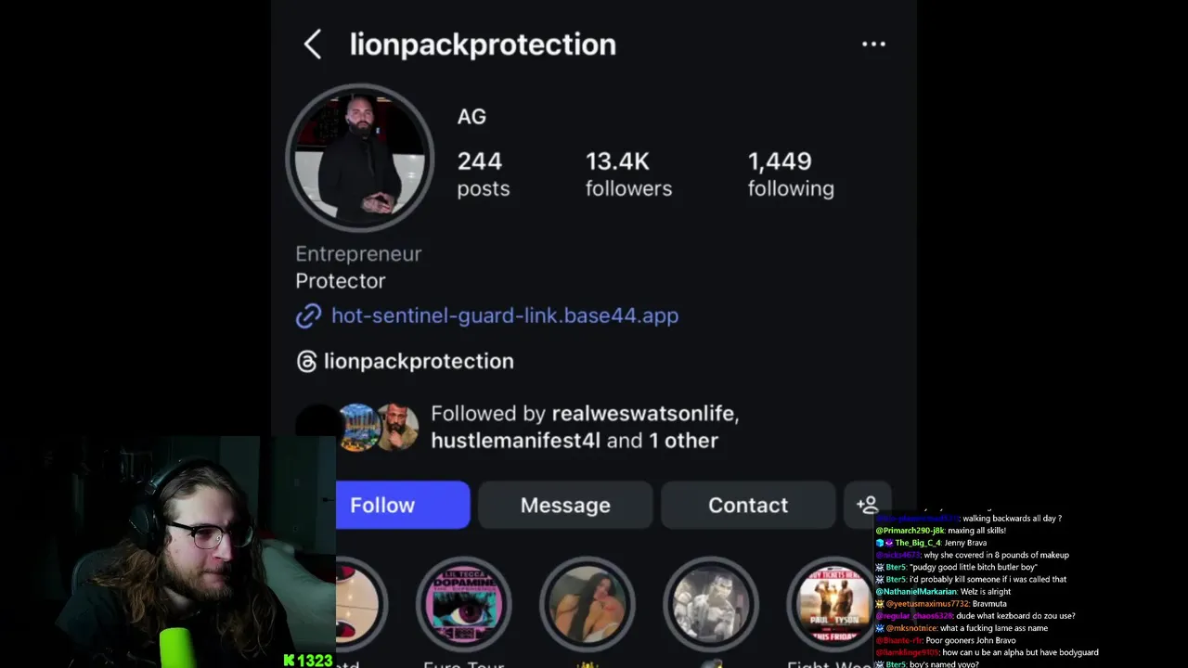
Task: Tap the add-person suggestions icon
Action: coord(867,505)
